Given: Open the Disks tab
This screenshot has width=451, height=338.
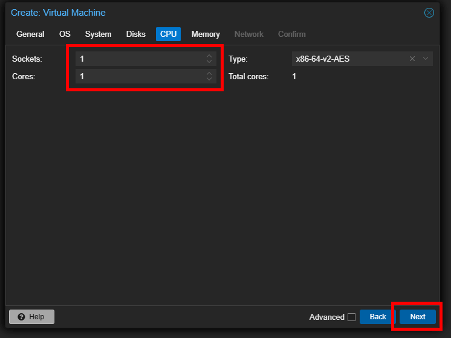Looking at the screenshot, I should (136, 34).
